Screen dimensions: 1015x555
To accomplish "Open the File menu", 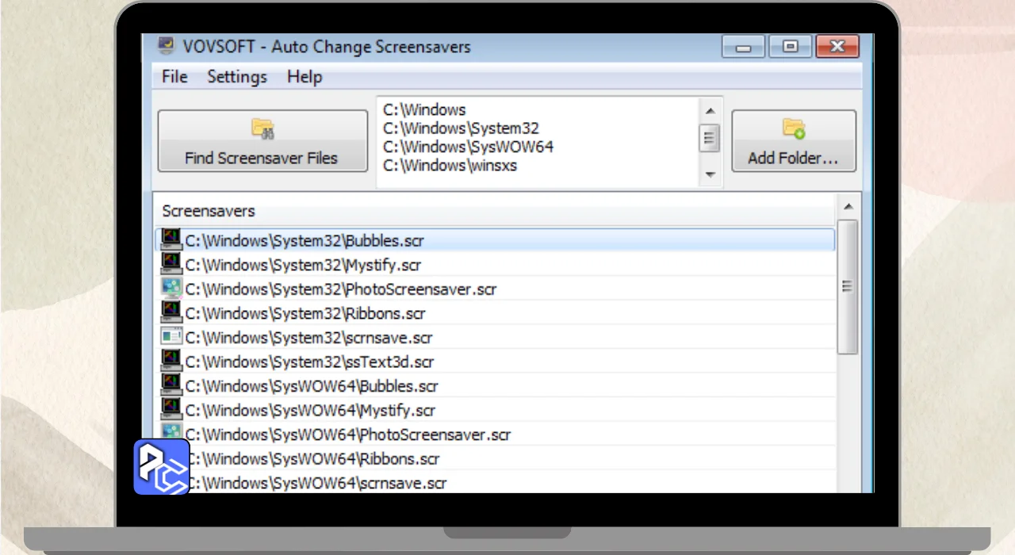I will 174,77.
